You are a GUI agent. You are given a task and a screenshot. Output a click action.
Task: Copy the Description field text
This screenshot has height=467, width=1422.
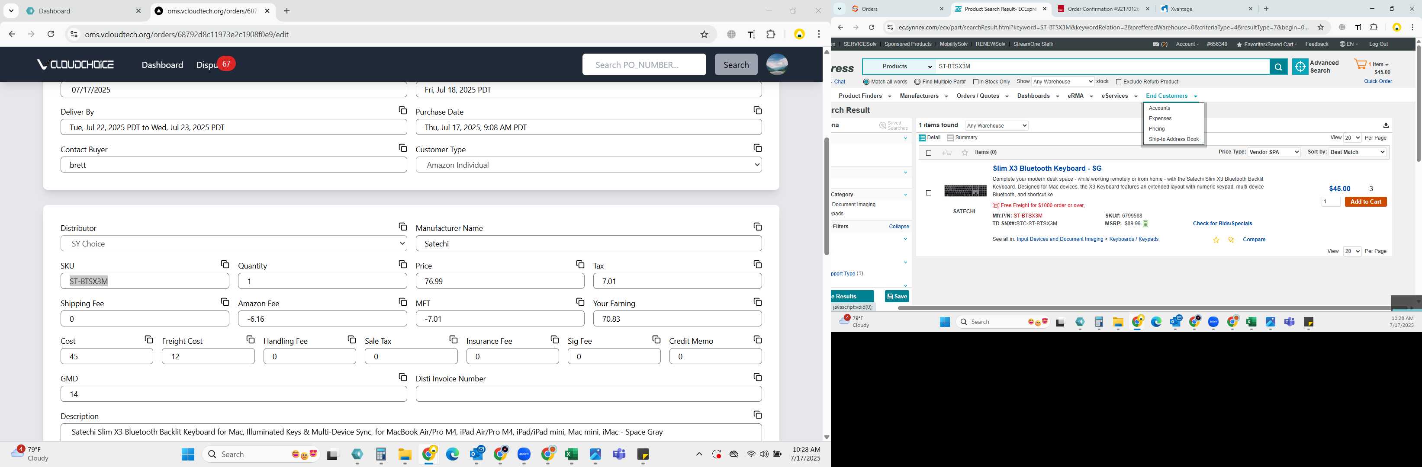757,415
